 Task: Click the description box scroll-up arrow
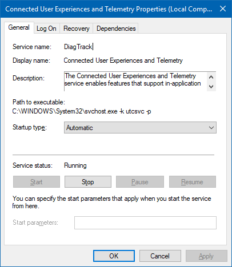click(x=211, y=77)
